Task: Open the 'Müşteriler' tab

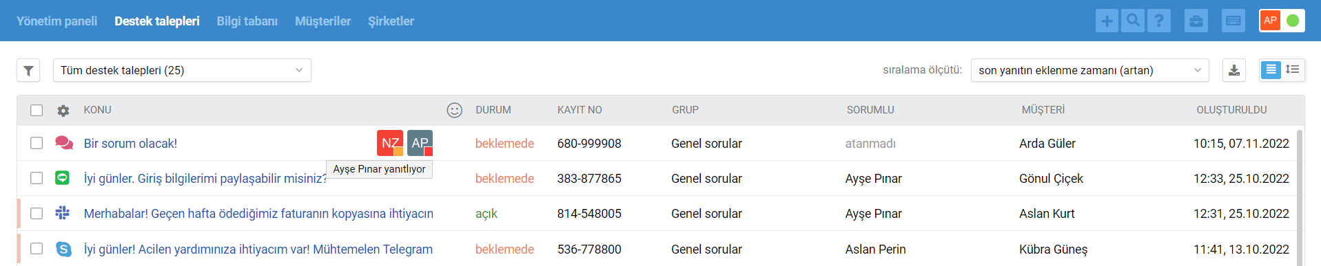Action: coord(323,21)
